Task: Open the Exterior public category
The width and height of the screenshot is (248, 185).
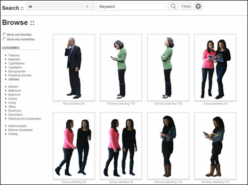Action: (17, 126)
